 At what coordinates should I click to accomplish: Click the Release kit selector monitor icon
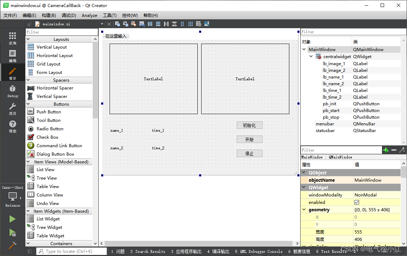pyautogui.click(x=12, y=196)
